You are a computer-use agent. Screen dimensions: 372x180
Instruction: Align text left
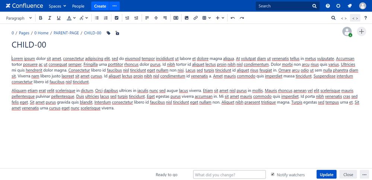click(x=147, y=18)
